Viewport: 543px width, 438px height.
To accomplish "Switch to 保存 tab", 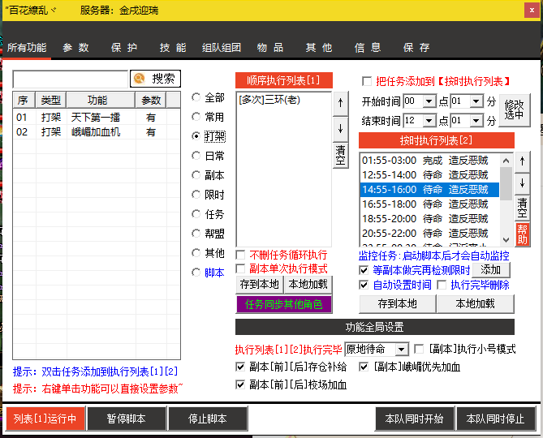I will point(416,48).
